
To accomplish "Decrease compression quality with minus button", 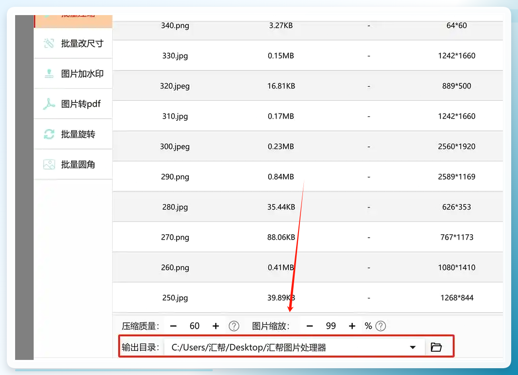I will [x=174, y=326].
